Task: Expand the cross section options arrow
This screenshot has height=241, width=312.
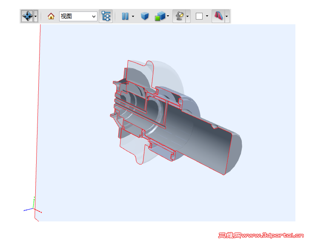Action: coord(226,16)
